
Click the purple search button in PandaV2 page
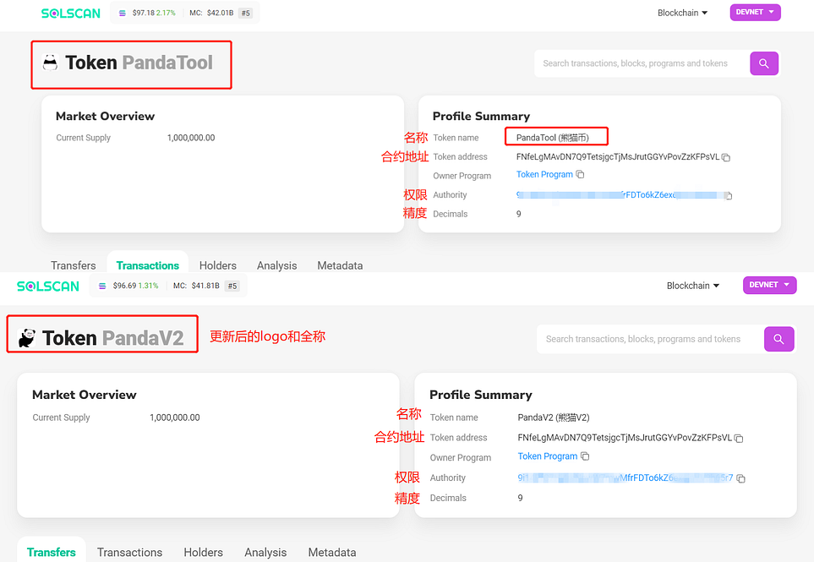point(778,339)
